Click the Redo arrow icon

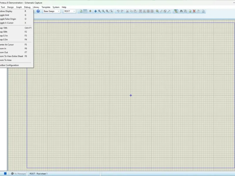point(122,11)
